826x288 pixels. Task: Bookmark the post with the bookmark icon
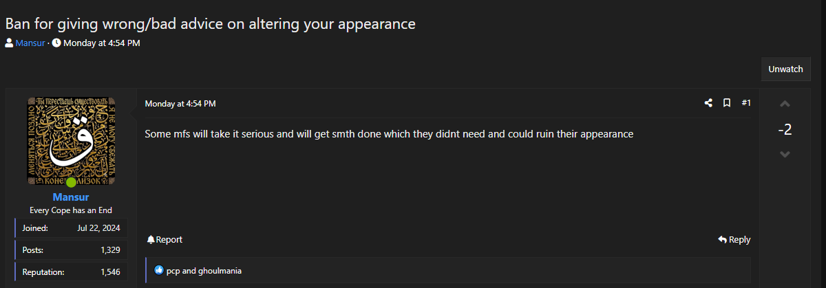pos(727,103)
